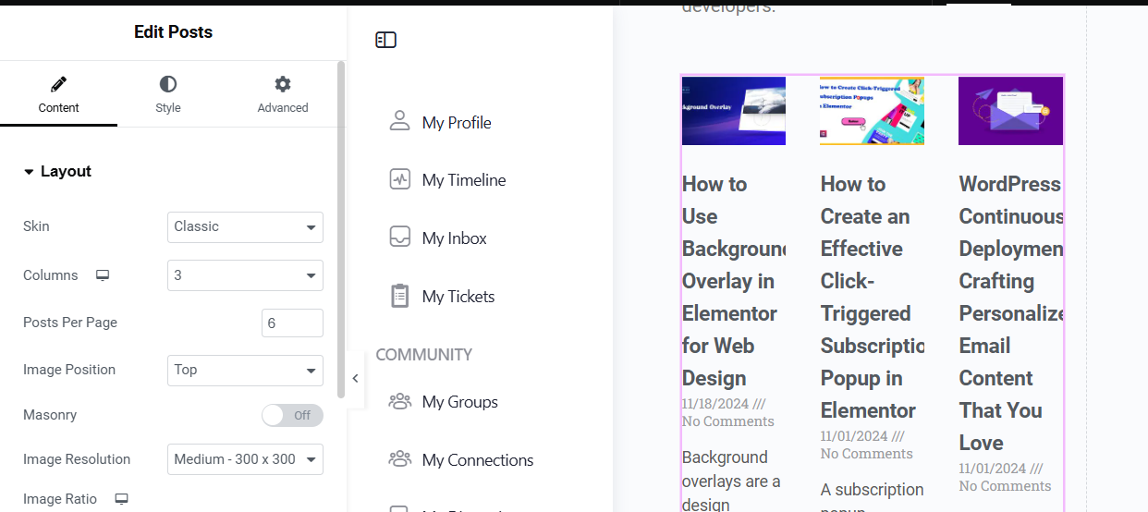Screen dimensions: 1148x512
Task: Switch to the Advanced tab
Action: click(283, 94)
